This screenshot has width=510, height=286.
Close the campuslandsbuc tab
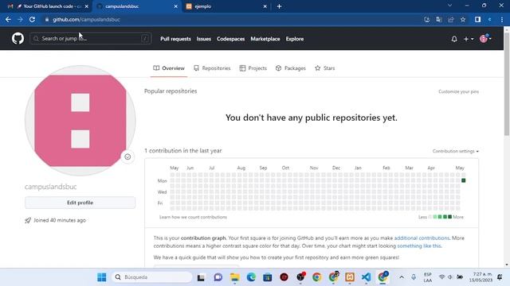(175, 6)
